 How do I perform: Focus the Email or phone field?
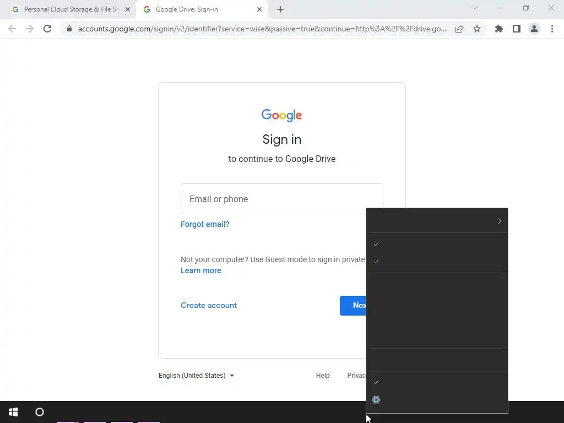tap(281, 199)
